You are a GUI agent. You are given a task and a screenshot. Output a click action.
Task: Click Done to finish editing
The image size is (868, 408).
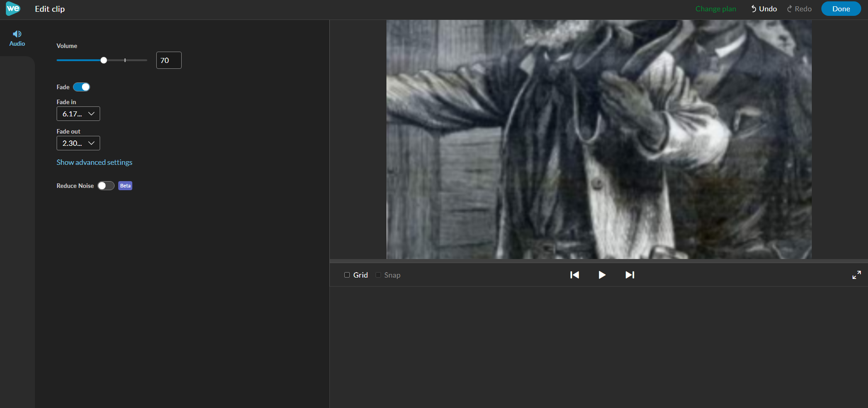click(841, 9)
